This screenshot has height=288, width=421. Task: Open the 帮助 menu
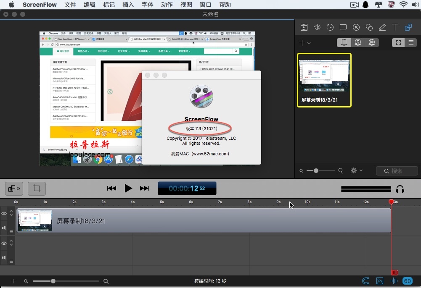tap(225, 5)
